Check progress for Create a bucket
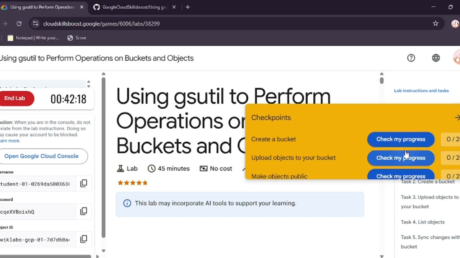 click(401, 139)
